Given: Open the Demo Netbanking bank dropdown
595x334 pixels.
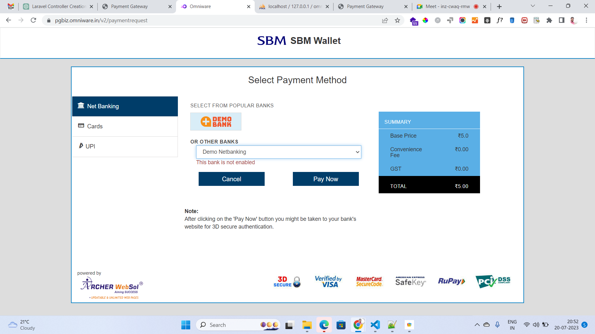Looking at the screenshot, I should pyautogui.click(x=279, y=152).
